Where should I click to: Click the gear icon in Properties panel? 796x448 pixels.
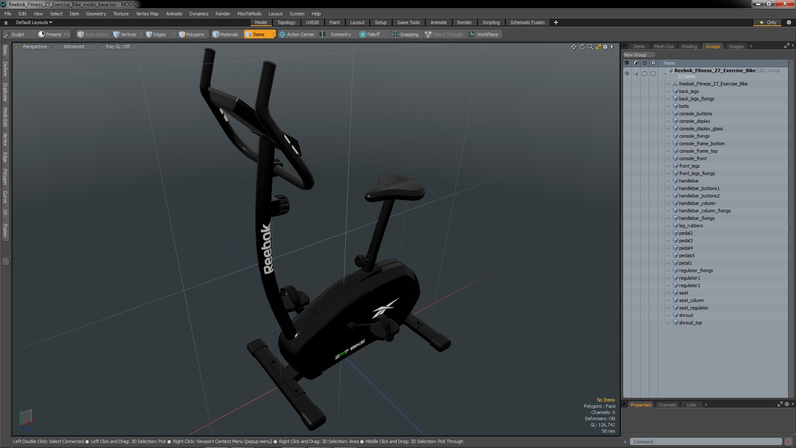tap(787, 404)
